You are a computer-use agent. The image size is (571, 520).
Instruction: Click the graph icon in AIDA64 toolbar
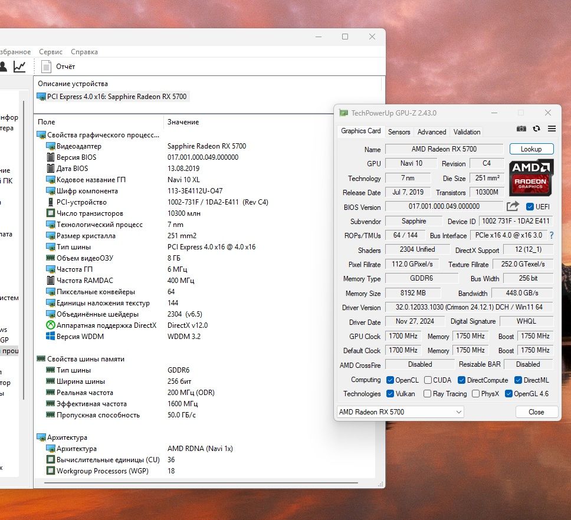coord(19,66)
